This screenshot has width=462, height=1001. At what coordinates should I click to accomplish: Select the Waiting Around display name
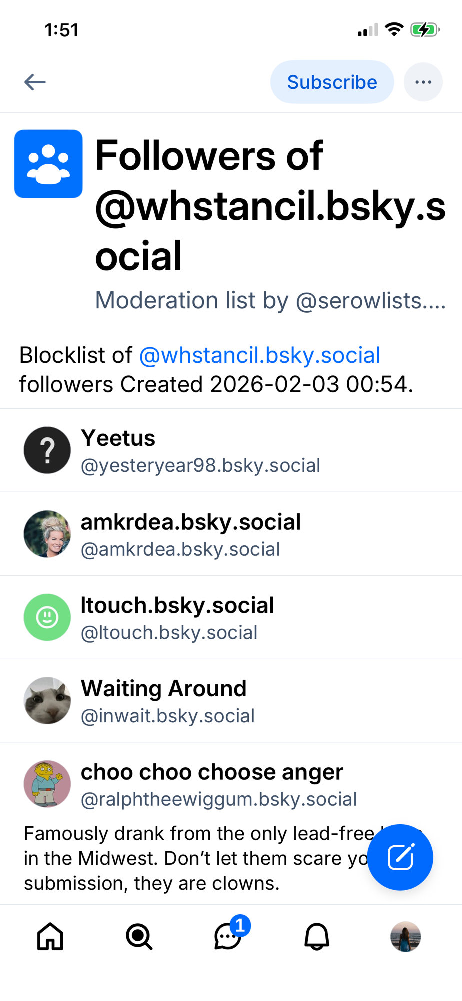(x=164, y=689)
